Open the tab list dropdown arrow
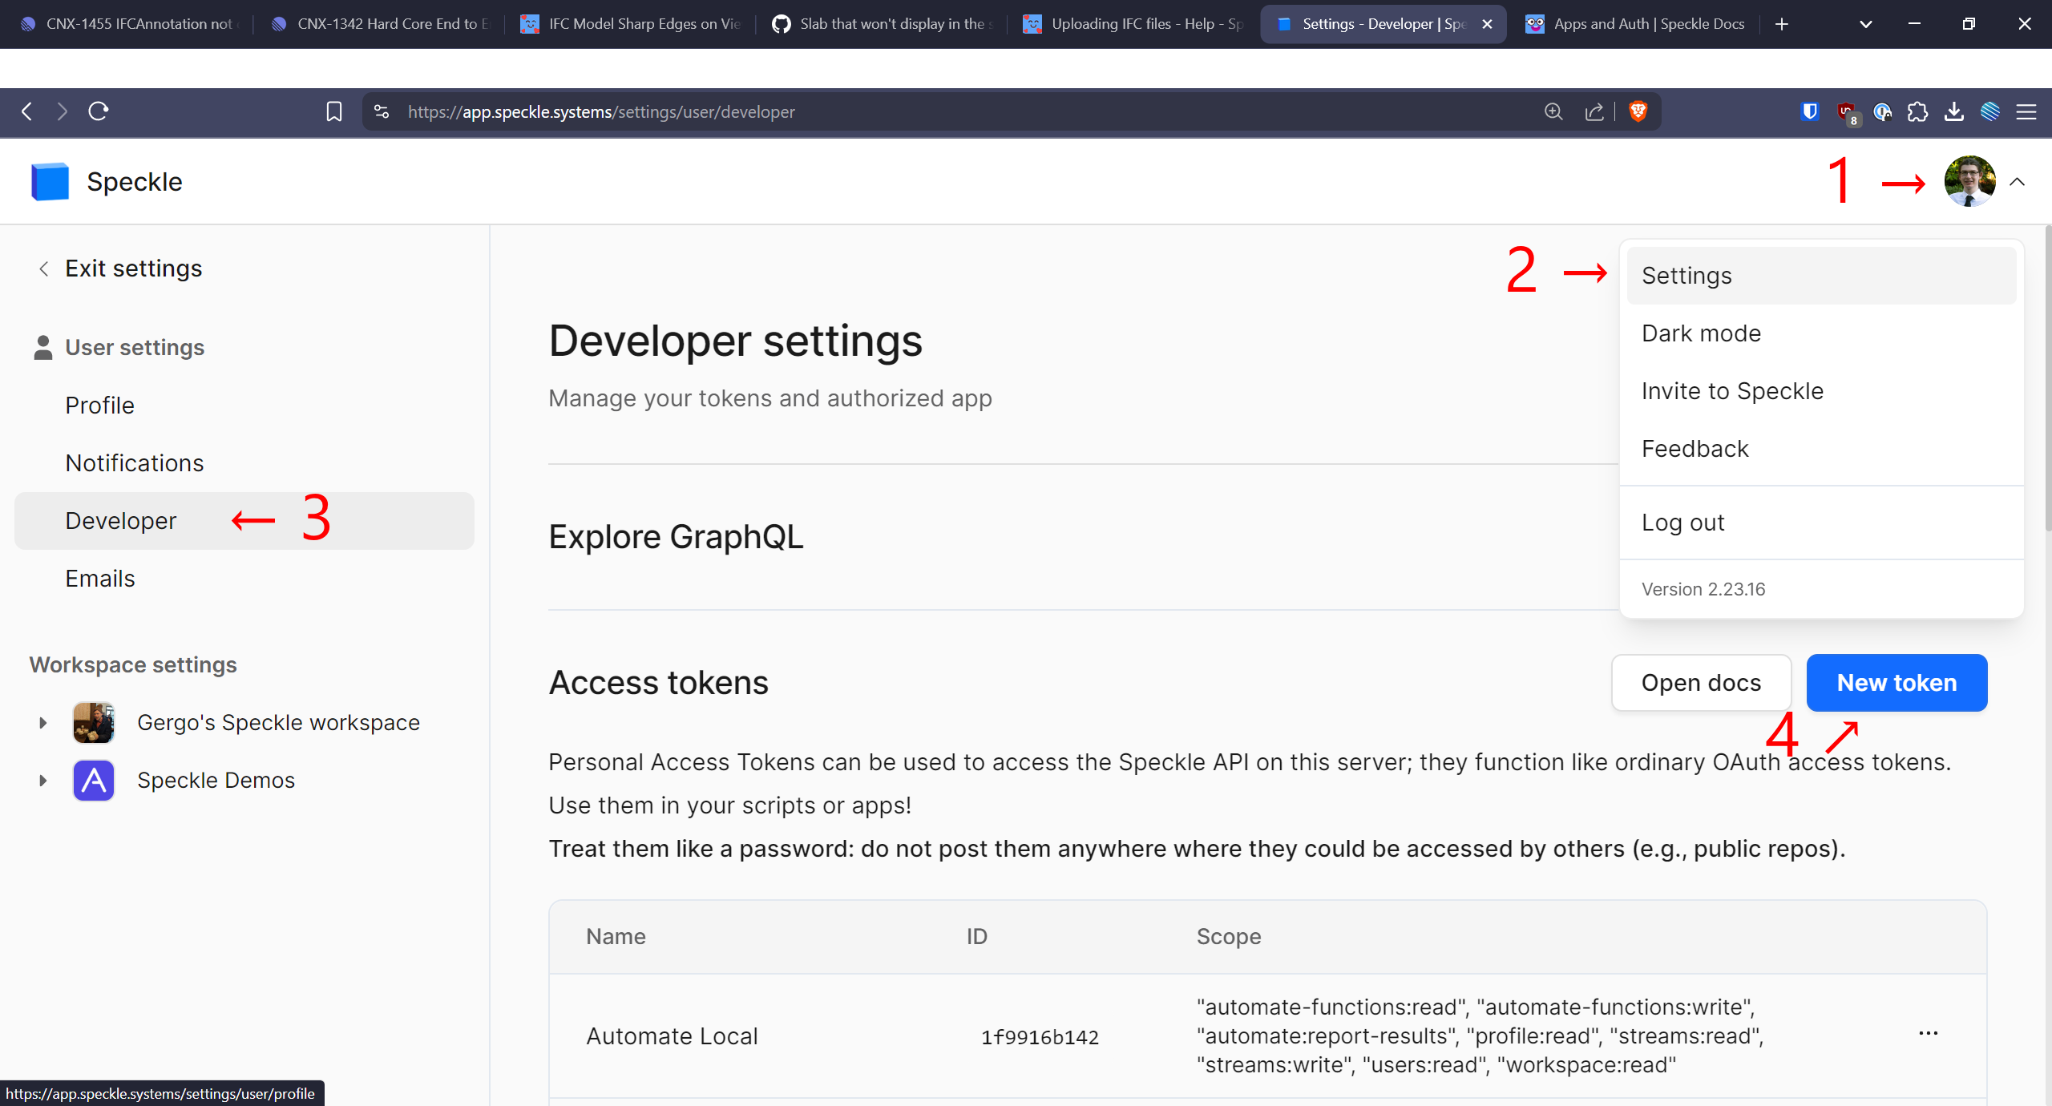This screenshot has height=1106, width=2052. coord(1865,24)
